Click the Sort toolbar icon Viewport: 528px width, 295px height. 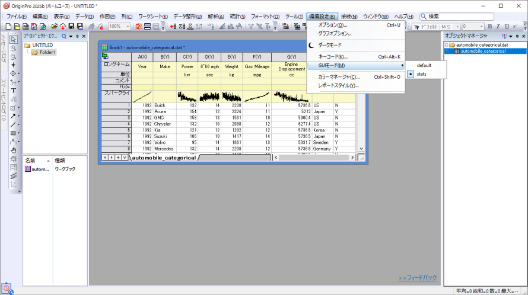point(199,26)
